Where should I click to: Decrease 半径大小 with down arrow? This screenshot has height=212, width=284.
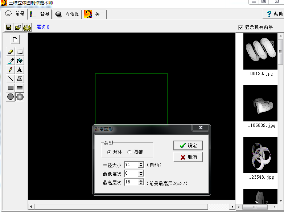pyautogui.click(x=141, y=166)
